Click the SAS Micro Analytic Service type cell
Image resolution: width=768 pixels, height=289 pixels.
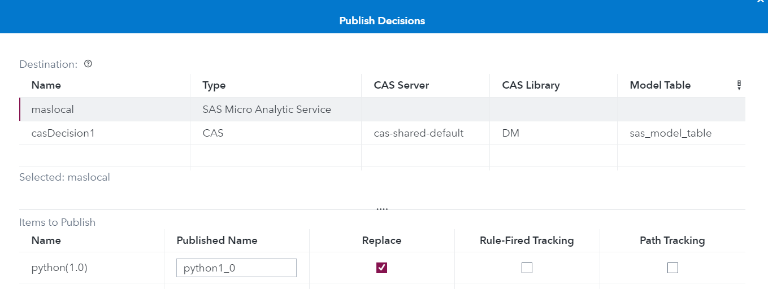click(x=267, y=110)
